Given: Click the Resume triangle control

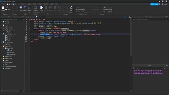Looking at the screenshot, I should click(x=50, y=8).
